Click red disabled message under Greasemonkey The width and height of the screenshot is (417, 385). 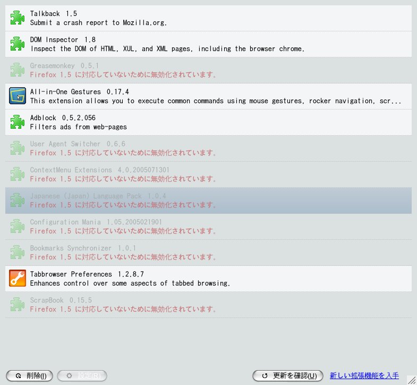[123, 75]
